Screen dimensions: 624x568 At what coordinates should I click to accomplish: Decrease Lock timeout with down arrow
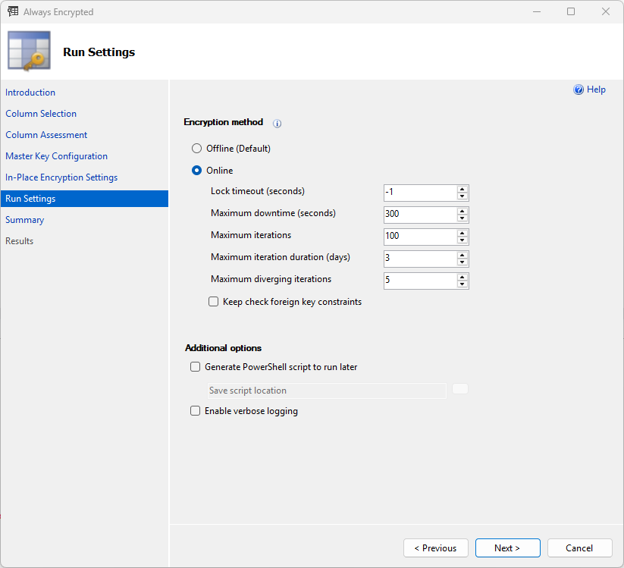coord(462,196)
